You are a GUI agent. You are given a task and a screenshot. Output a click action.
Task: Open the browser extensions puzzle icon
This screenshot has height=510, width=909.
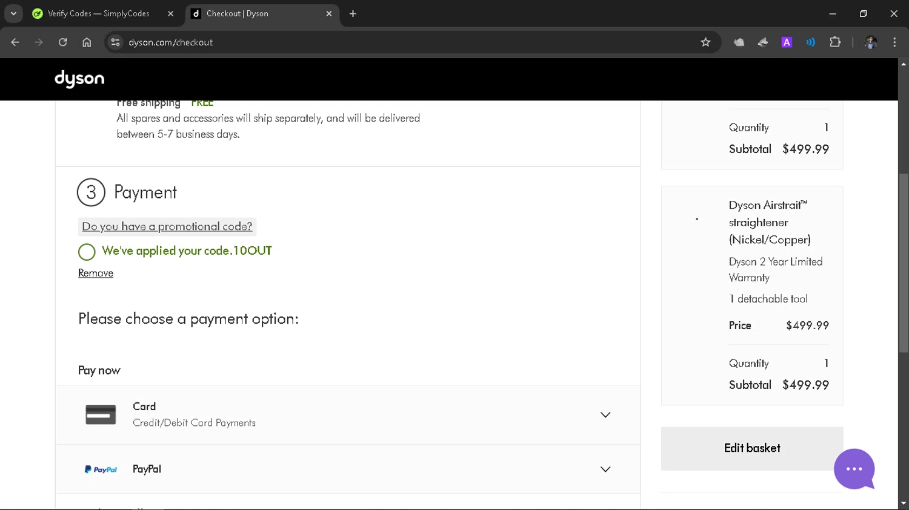(x=835, y=42)
